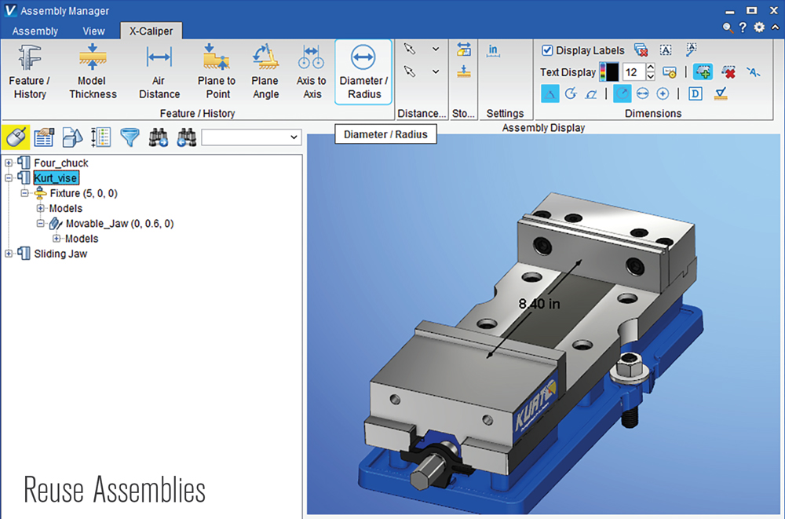The height and width of the screenshot is (519, 785).
Task: Toggle the highlighted add dimension cloud icon
Action: (703, 72)
